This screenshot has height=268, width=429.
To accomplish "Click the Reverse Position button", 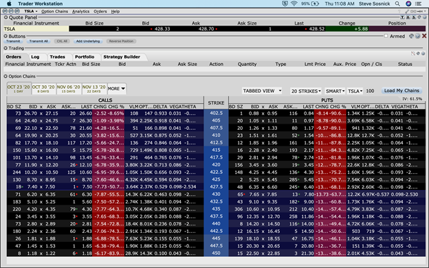I will pyautogui.click(x=121, y=41).
